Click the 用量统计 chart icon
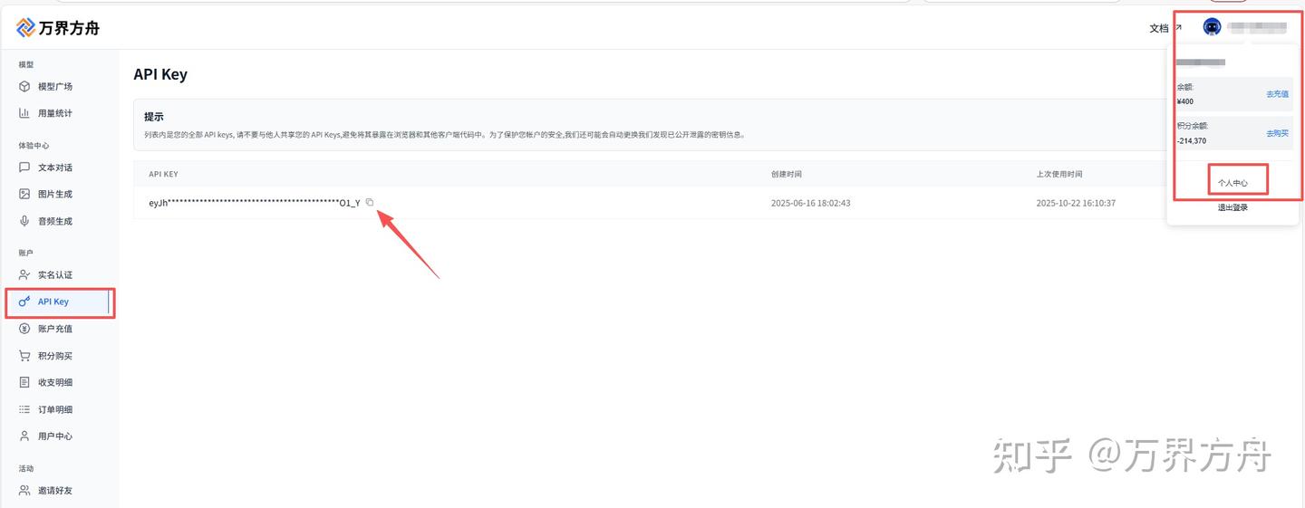 click(x=24, y=113)
